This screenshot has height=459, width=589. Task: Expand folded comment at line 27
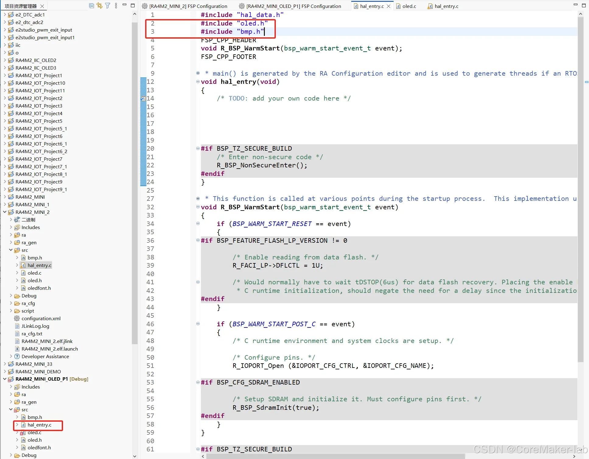click(198, 198)
